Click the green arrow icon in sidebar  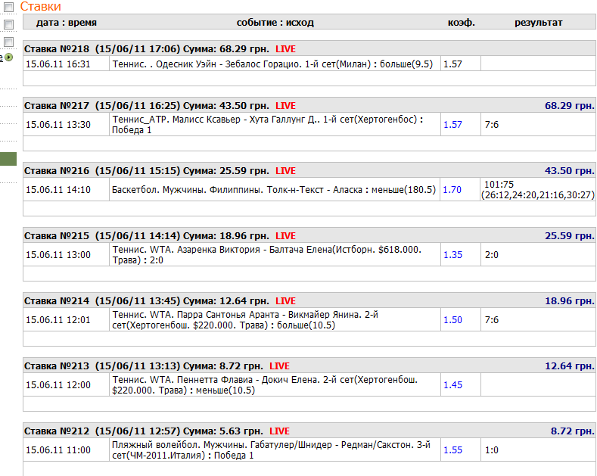pos(9,58)
